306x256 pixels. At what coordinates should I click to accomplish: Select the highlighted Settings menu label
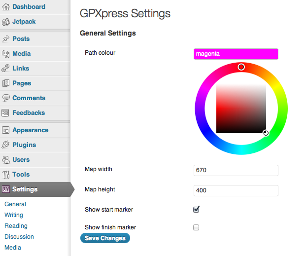pos(25,189)
